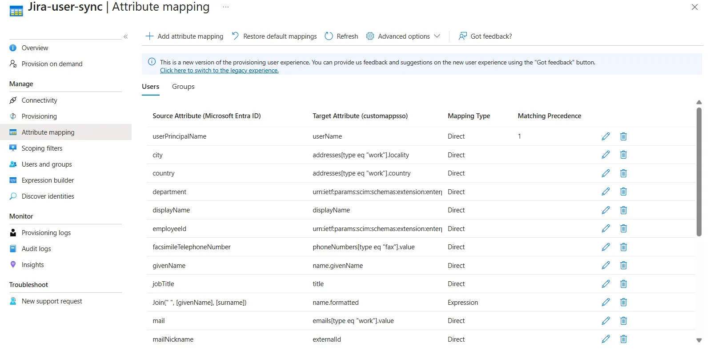Image resolution: width=710 pixels, height=355 pixels.
Task: Edit the mail attribute mapping
Action: pos(606,321)
